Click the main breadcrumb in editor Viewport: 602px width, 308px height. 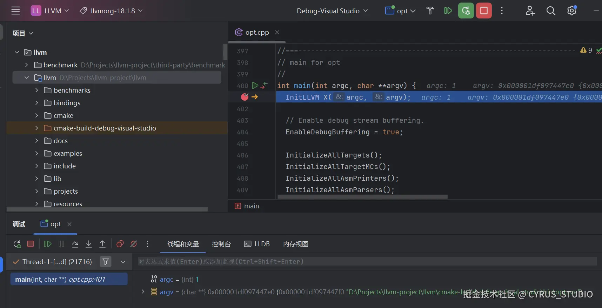pyautogui.click(x=247, y=206)
